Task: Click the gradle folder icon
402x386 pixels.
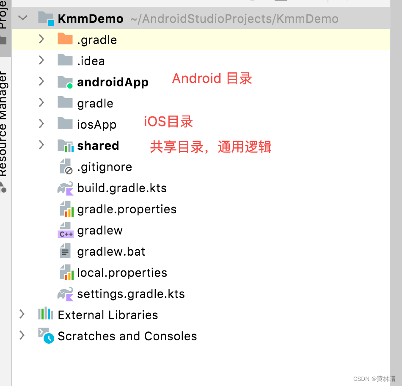Action: point(65,102)
